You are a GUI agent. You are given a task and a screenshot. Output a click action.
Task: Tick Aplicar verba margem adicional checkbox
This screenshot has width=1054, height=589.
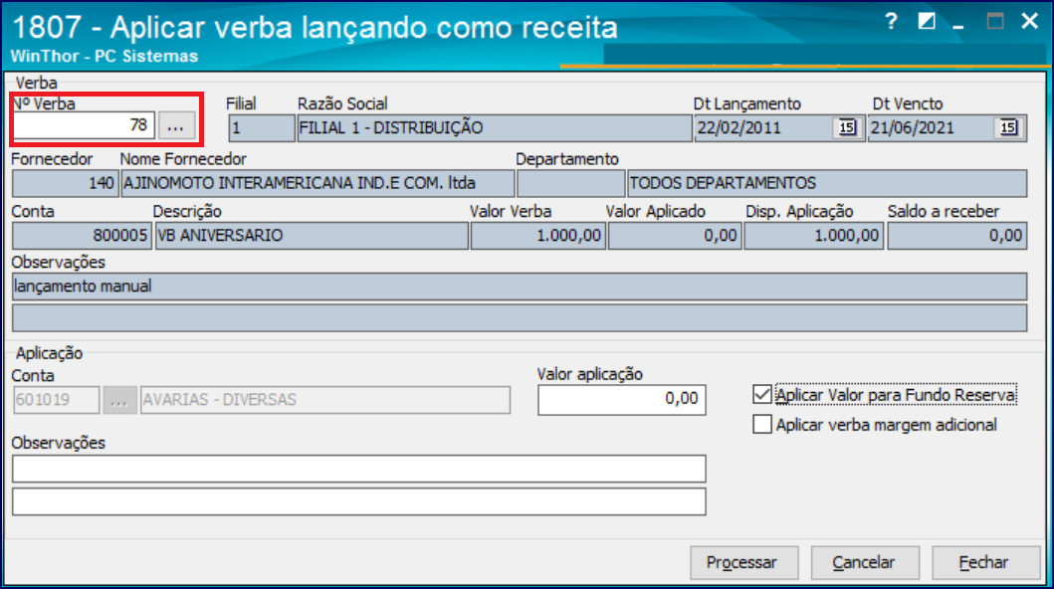[x=762, y=425]
